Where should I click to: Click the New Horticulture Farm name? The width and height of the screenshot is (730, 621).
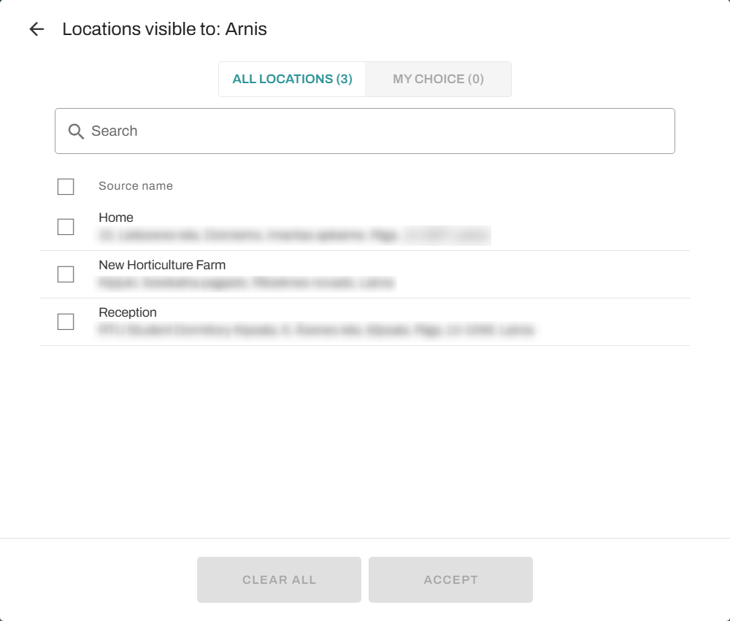pos(162,265)
